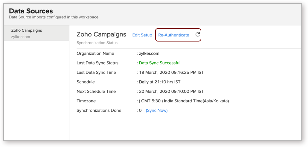This screenshot has width=308, height=147.
Task: Start sync with the Sync Now link
Action: coord(156,111)
